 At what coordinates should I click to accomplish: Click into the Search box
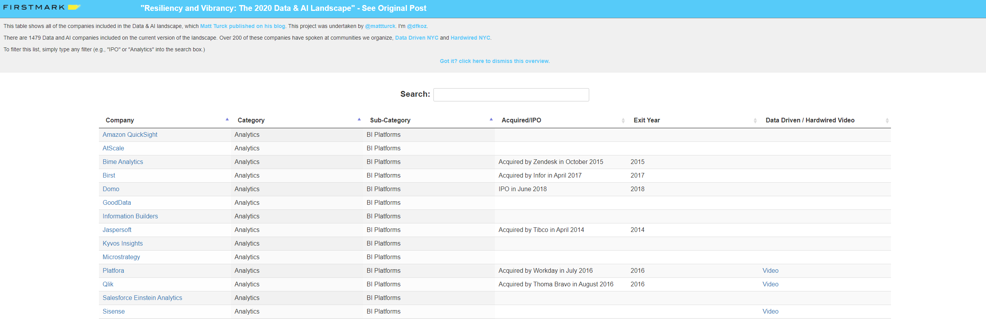click(511, 95)
